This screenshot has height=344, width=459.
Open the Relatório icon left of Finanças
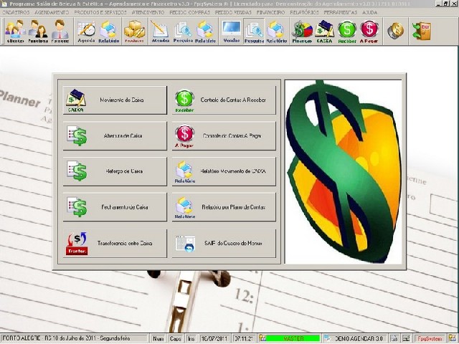277,31
